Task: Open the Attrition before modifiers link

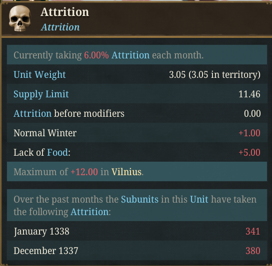Action: click(x=32, y=114)
